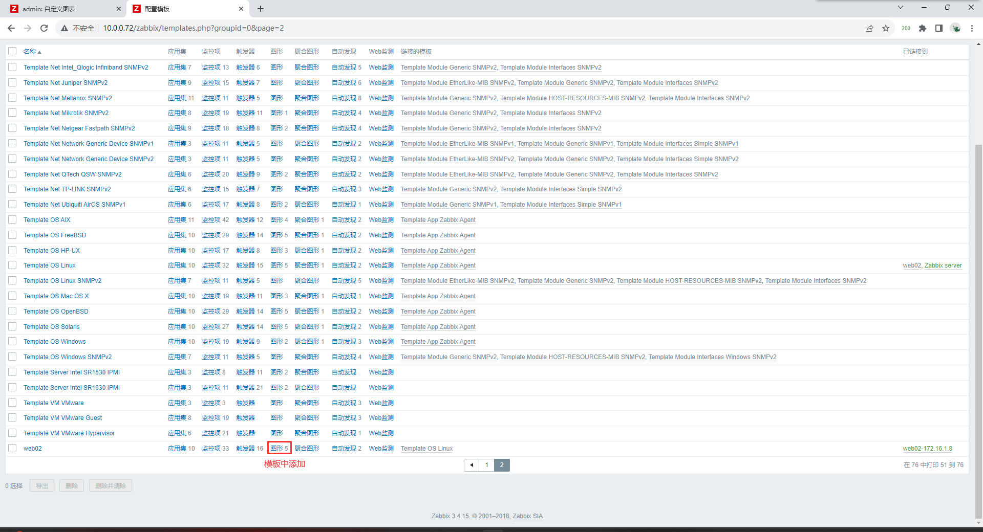The width and height of the screenshot is (983, 532).
Task: Select the 配置模板 tab
Action: (x=187, y=9)
